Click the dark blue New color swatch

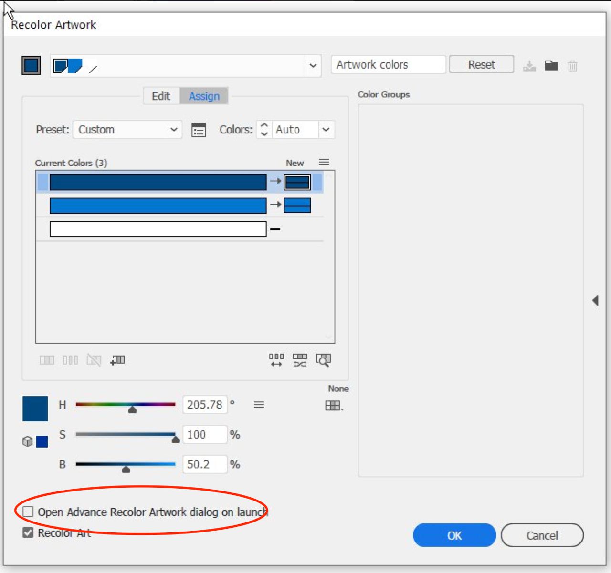click(x=297, y=182)
